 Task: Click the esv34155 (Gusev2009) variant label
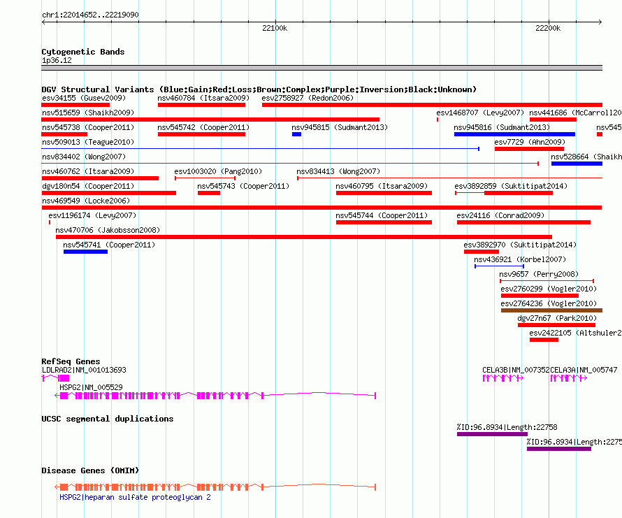(84, 98)
